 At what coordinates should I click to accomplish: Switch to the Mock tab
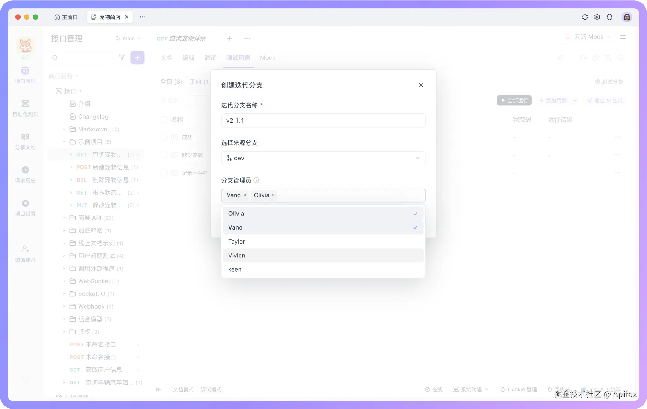[x=267, y=57]
